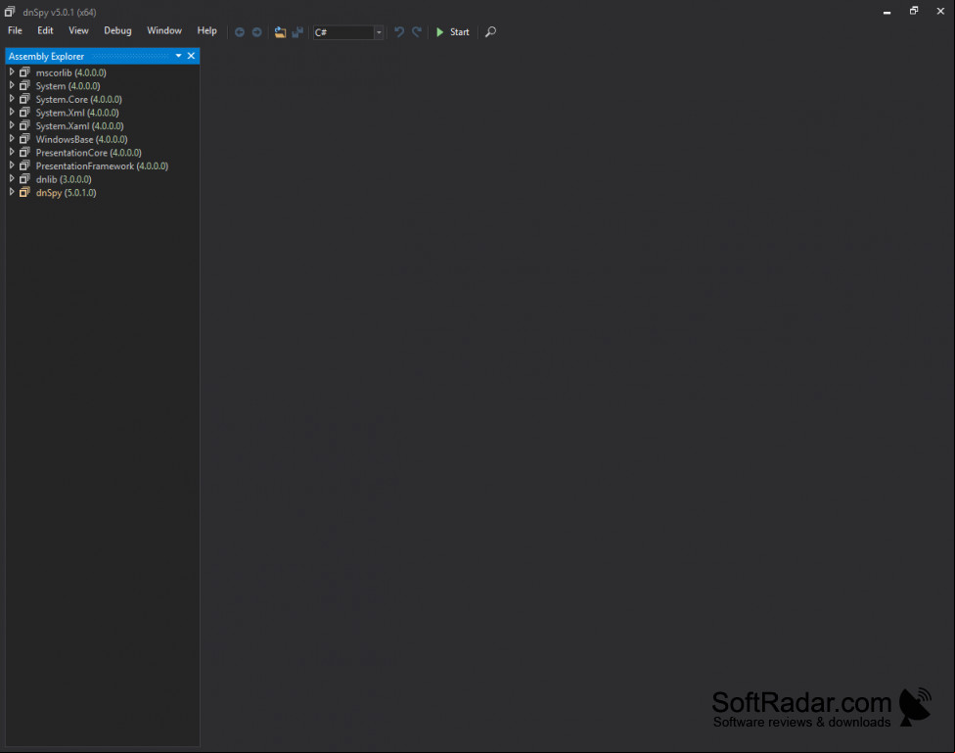
Task: Click the orange dnSpy assembly icon
Action: [24, 192]
